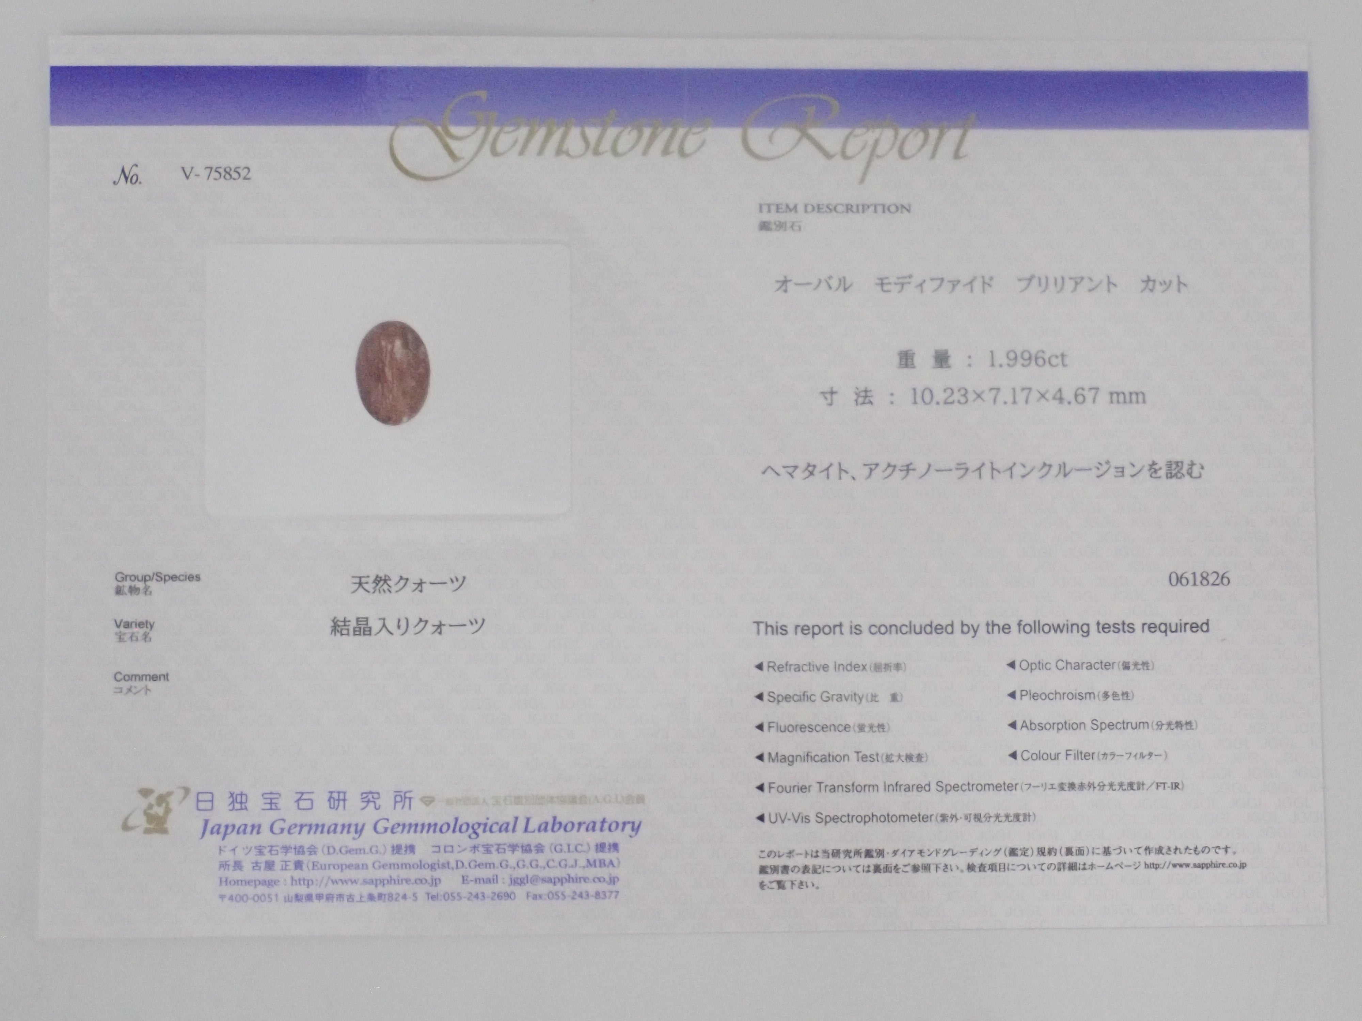
Task: Click the serial number 061826
Action: [x=1199, y=579]
